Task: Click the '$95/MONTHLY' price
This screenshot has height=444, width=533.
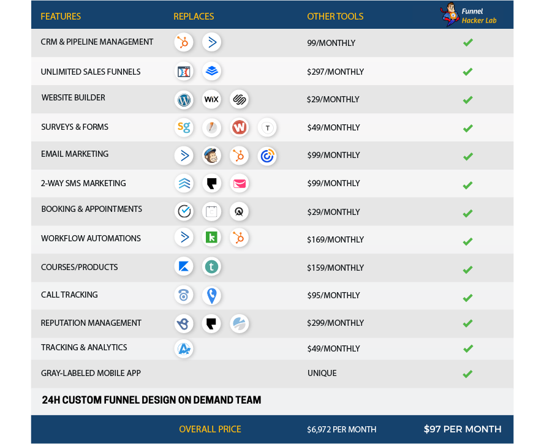Action: pyautogui.click(x=333, y=295)
